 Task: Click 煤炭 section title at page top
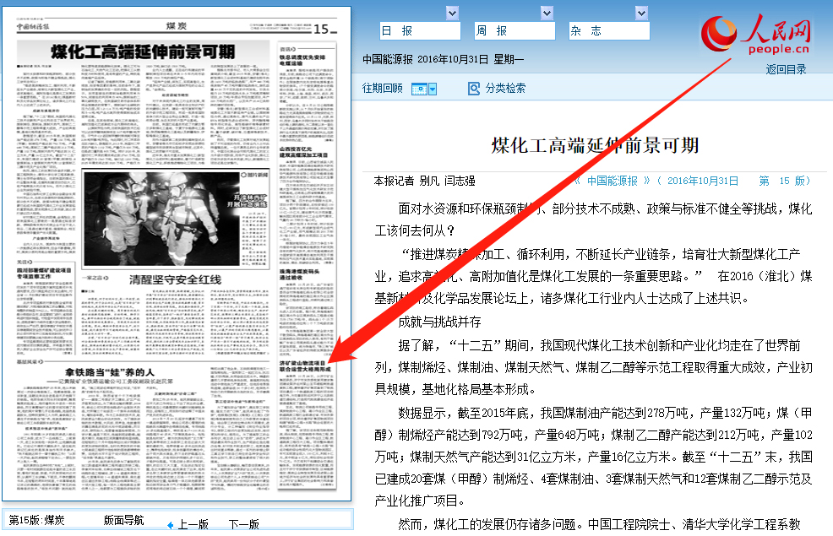177,26
